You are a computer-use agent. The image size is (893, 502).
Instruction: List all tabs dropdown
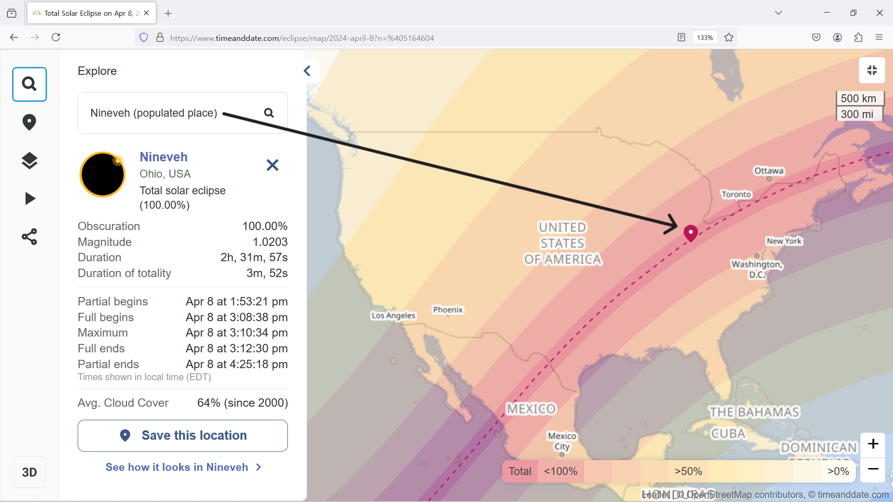(779, 13)
